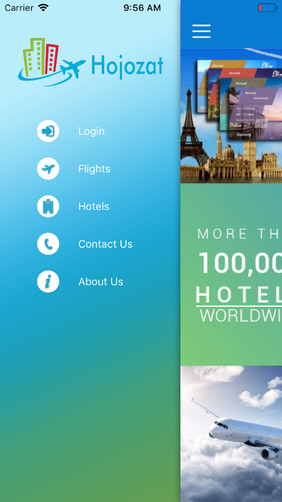Tap the Hotels building icon
The image size is (282, 502).
coord(48,206)
